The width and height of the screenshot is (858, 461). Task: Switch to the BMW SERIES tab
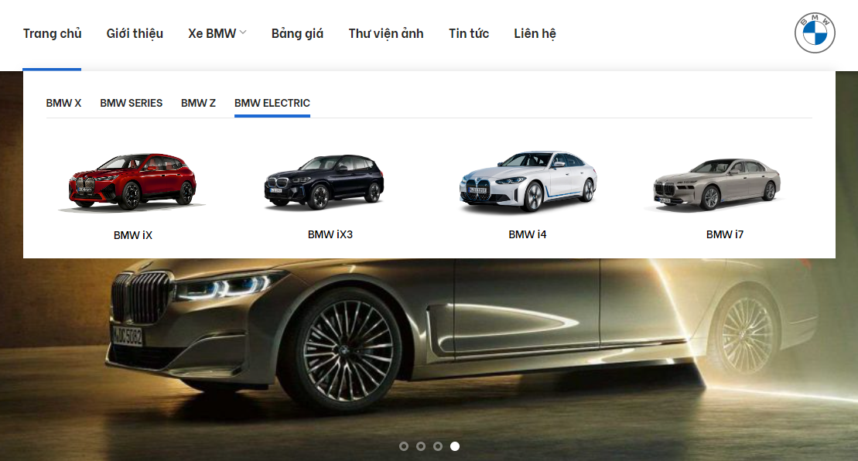point(132,103)
